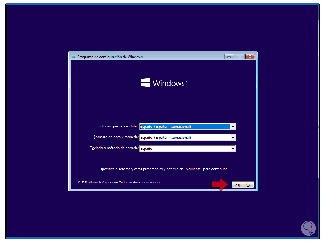Click the 'Formato de hora y moneda:' label

(x=116, y=137)
